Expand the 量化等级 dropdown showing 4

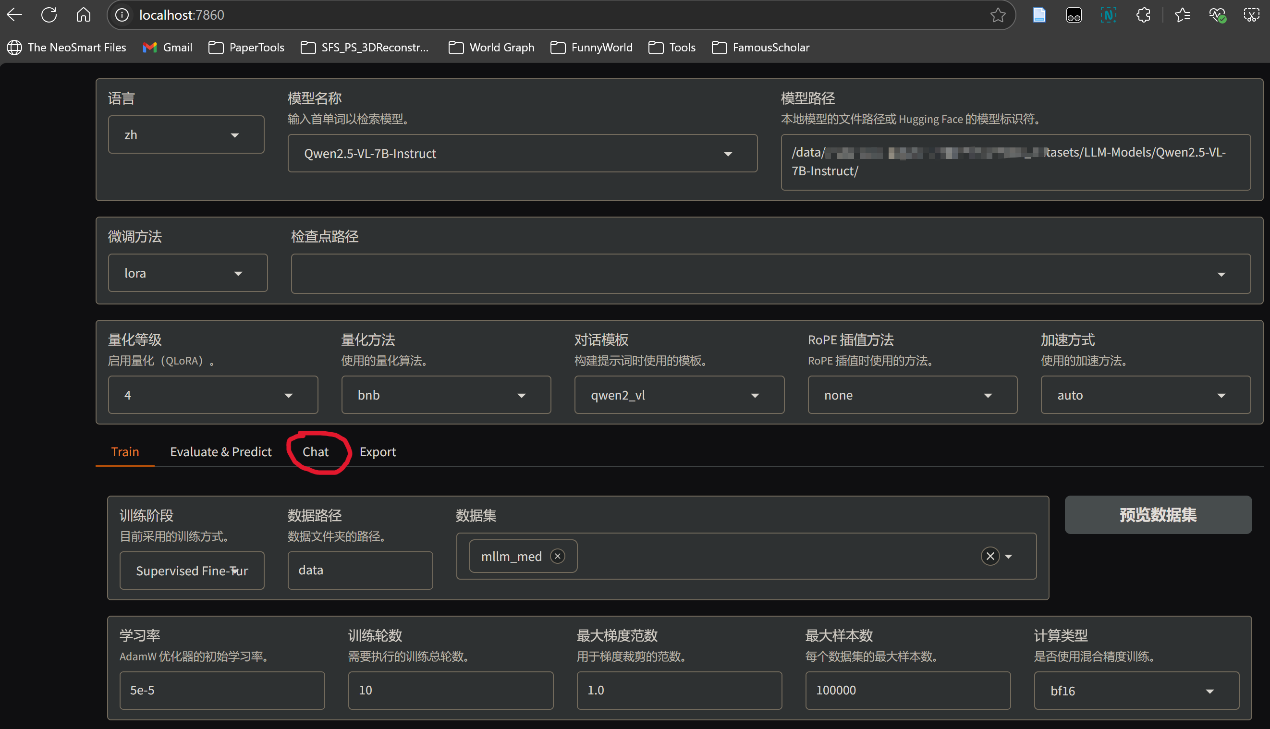click(213, 395)
